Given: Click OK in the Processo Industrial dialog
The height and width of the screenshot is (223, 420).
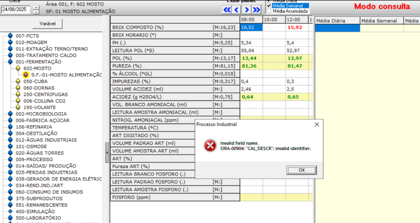Looking at the screenshot, I should [x=301, y=170].
